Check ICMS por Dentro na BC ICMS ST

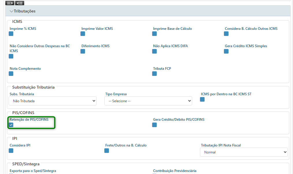pos(202,99)
